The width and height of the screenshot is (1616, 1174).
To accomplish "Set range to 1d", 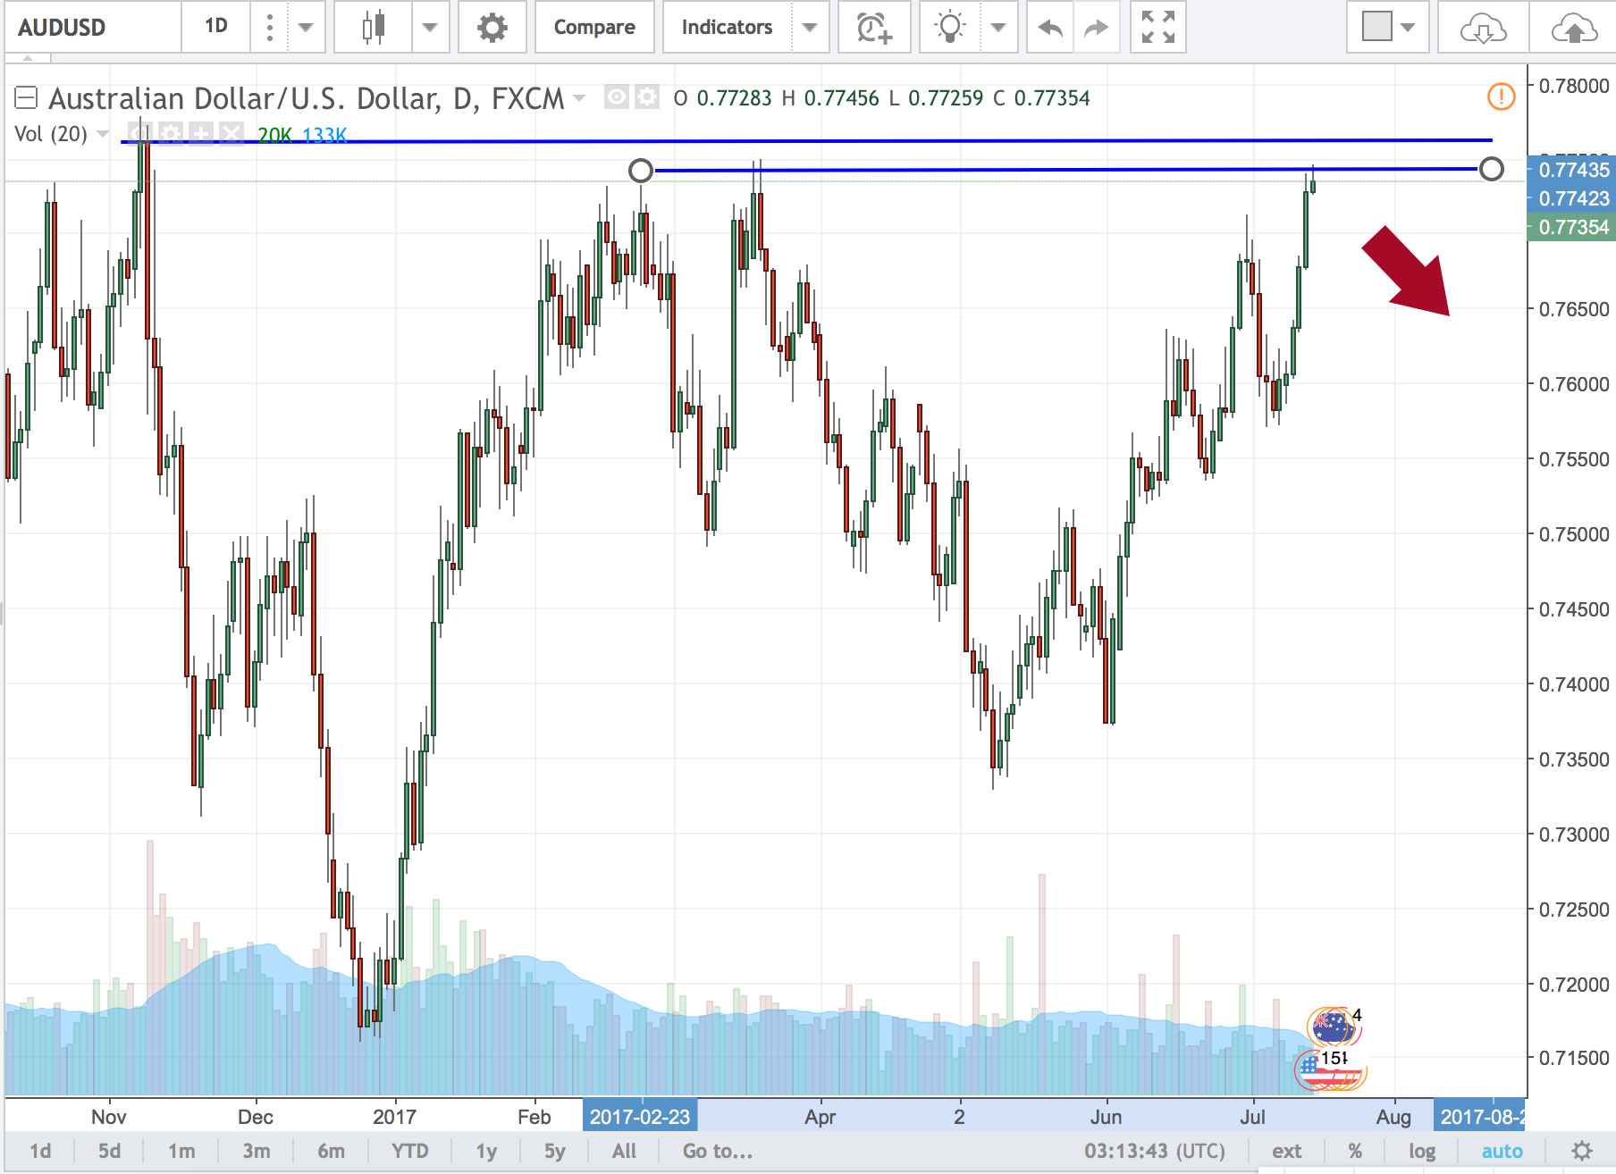I will click(x=40, y=1151).
